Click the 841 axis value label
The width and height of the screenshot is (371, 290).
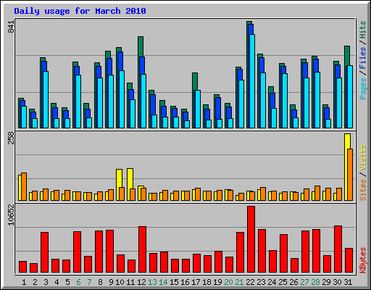point(11,27)
